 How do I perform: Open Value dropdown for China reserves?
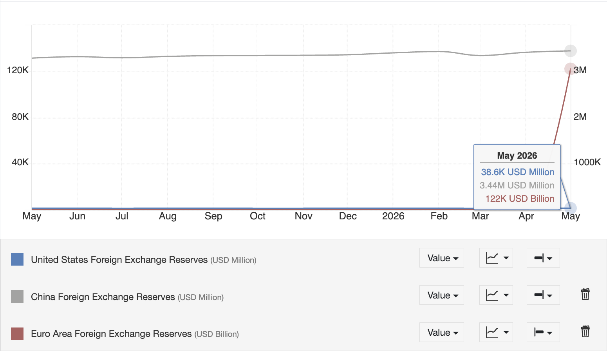(442, 295)
